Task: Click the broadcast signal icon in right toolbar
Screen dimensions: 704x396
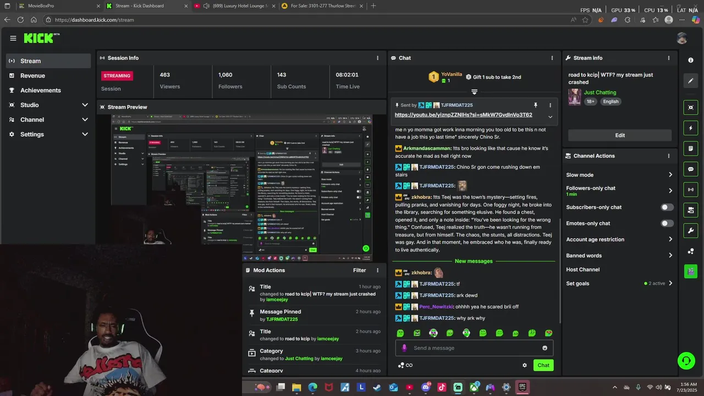Action: click(691, 190)
